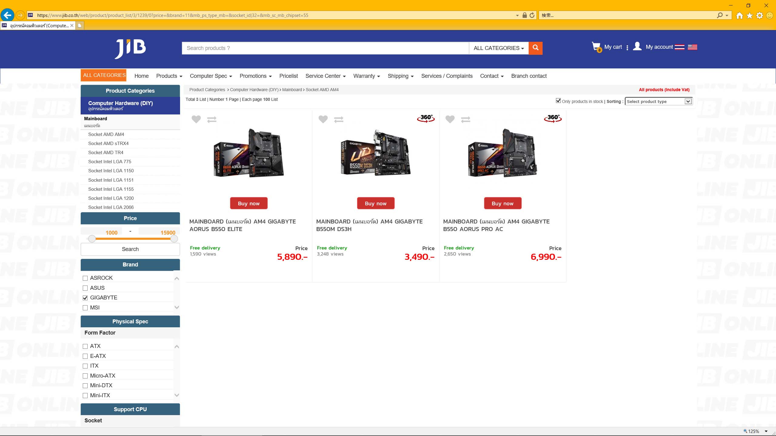776x436 pixels.
Task: Click the B550M DS3H product image
Action: (376, 153)
